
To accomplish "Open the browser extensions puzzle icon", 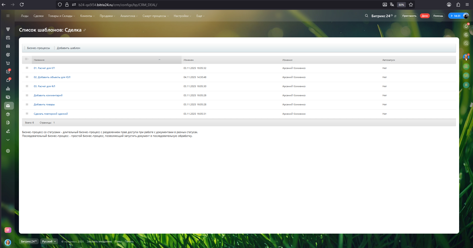I will pos(458,5).
